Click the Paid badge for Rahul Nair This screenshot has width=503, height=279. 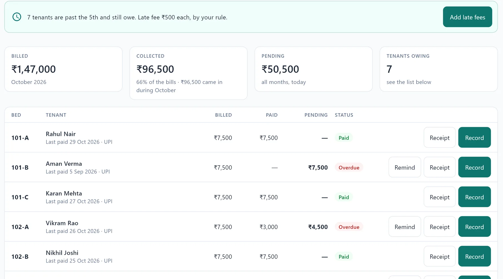(344, 138)
